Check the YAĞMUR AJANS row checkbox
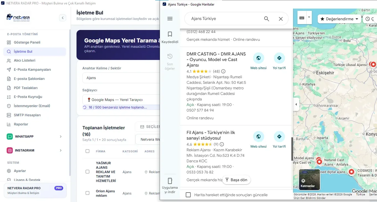 click(x=88, y=172)
